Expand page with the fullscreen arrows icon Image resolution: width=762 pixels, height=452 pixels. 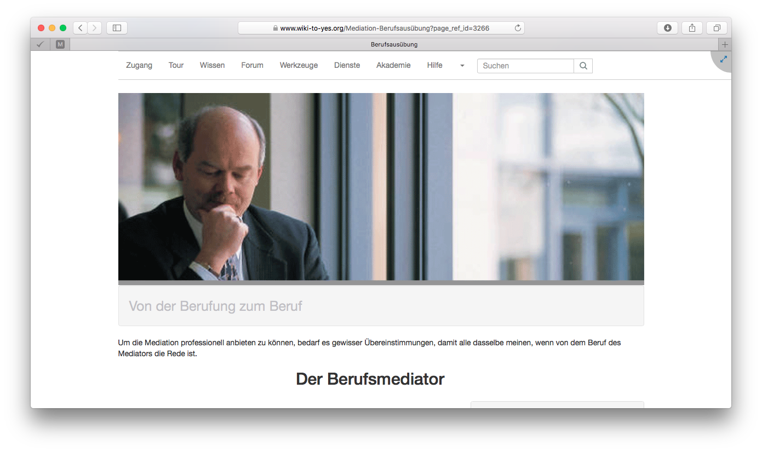click(x=723, y=59)
